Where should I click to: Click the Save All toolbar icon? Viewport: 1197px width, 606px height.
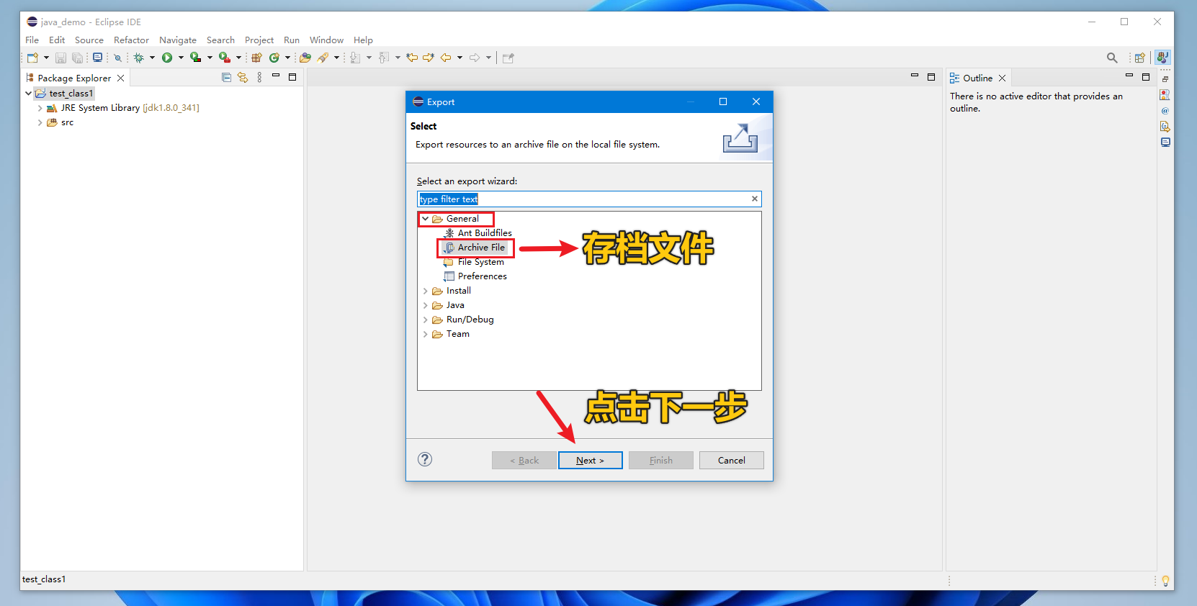77,58
